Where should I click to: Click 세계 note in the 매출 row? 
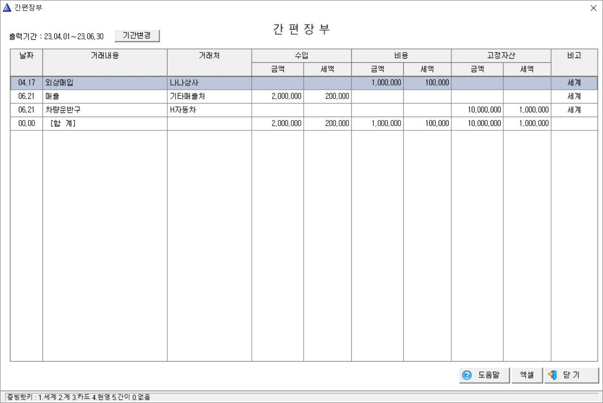(x=574, y=96)
